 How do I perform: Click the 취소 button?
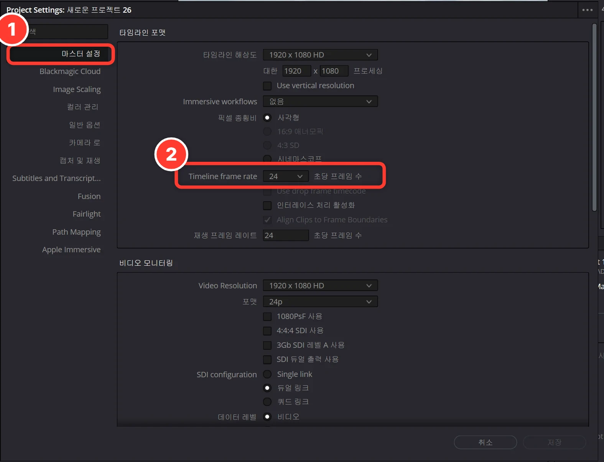pyautogui.click(x=486, y=442)
